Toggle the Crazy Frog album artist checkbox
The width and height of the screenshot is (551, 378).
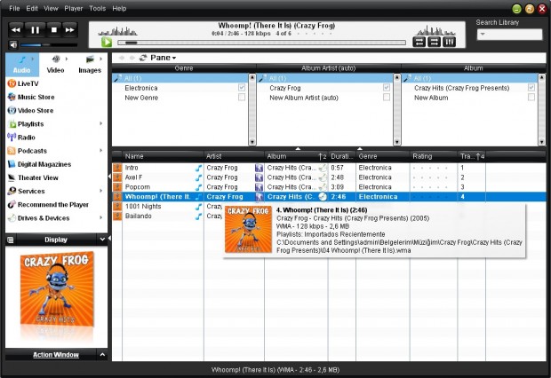coord(387,87)
